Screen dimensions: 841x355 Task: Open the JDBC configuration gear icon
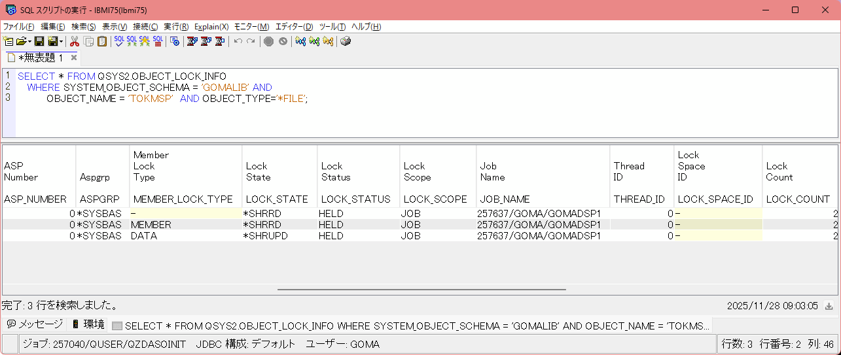pyautogui.click(x=175, y=41)
